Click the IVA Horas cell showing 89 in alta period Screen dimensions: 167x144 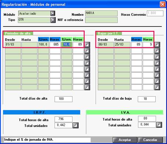pyautogui.click(x=78, y=45)
